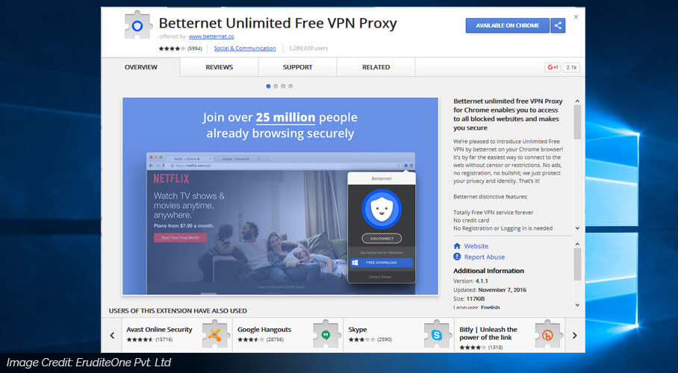This screenshot has width=678, height=373.
Task: Open the www.betternet.co link
Action: pyautogui.click(x=211, y=37)
